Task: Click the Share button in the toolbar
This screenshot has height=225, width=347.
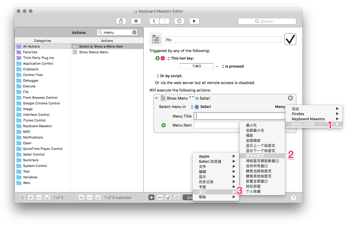Action: pos(121,21)
